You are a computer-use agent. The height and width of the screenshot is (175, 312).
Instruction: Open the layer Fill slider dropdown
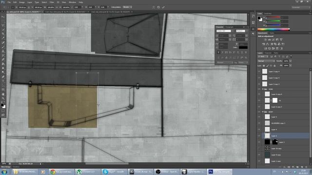[x=291, y=66]
